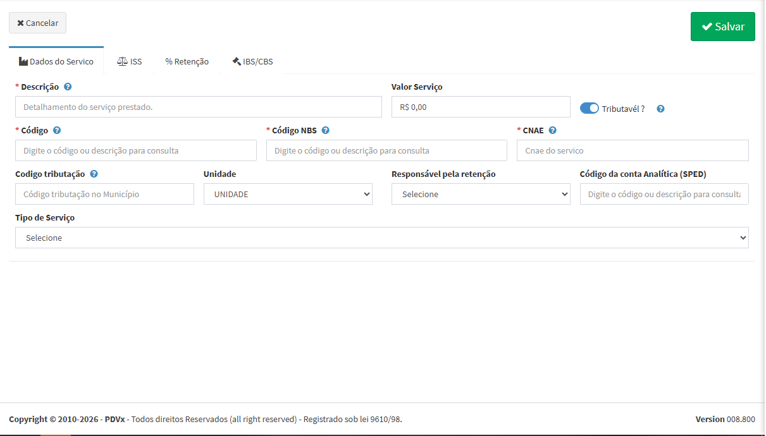Click the Valor Serviço input field
The height and width of the screenshot is (436, 766).
(480, 107)
